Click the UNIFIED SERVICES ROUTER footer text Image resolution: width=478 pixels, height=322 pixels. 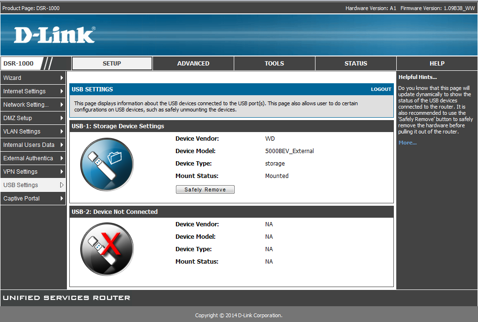(x=67, y=298)
